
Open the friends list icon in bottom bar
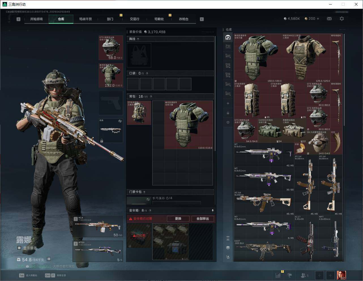click(305, 275)
